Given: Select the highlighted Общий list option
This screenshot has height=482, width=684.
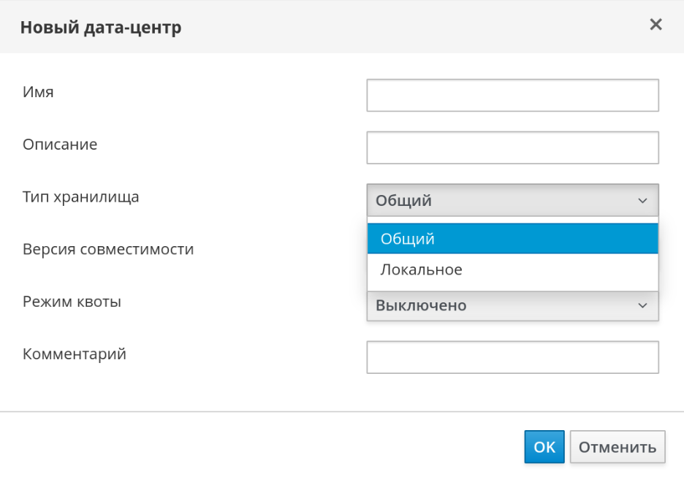Looking at the screenshot, I should (512, 239).
